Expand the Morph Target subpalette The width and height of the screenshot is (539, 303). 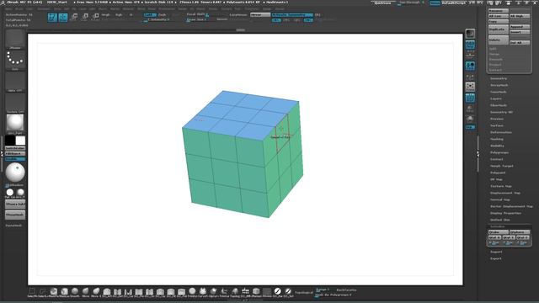click(x=502, y=166)
